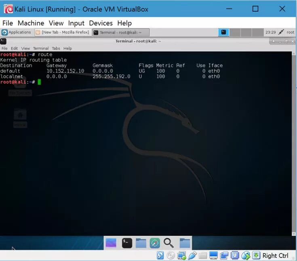Click VirtualBox display status icon
The height and width of the screenshot is (261, 297).
coord(213,255)
